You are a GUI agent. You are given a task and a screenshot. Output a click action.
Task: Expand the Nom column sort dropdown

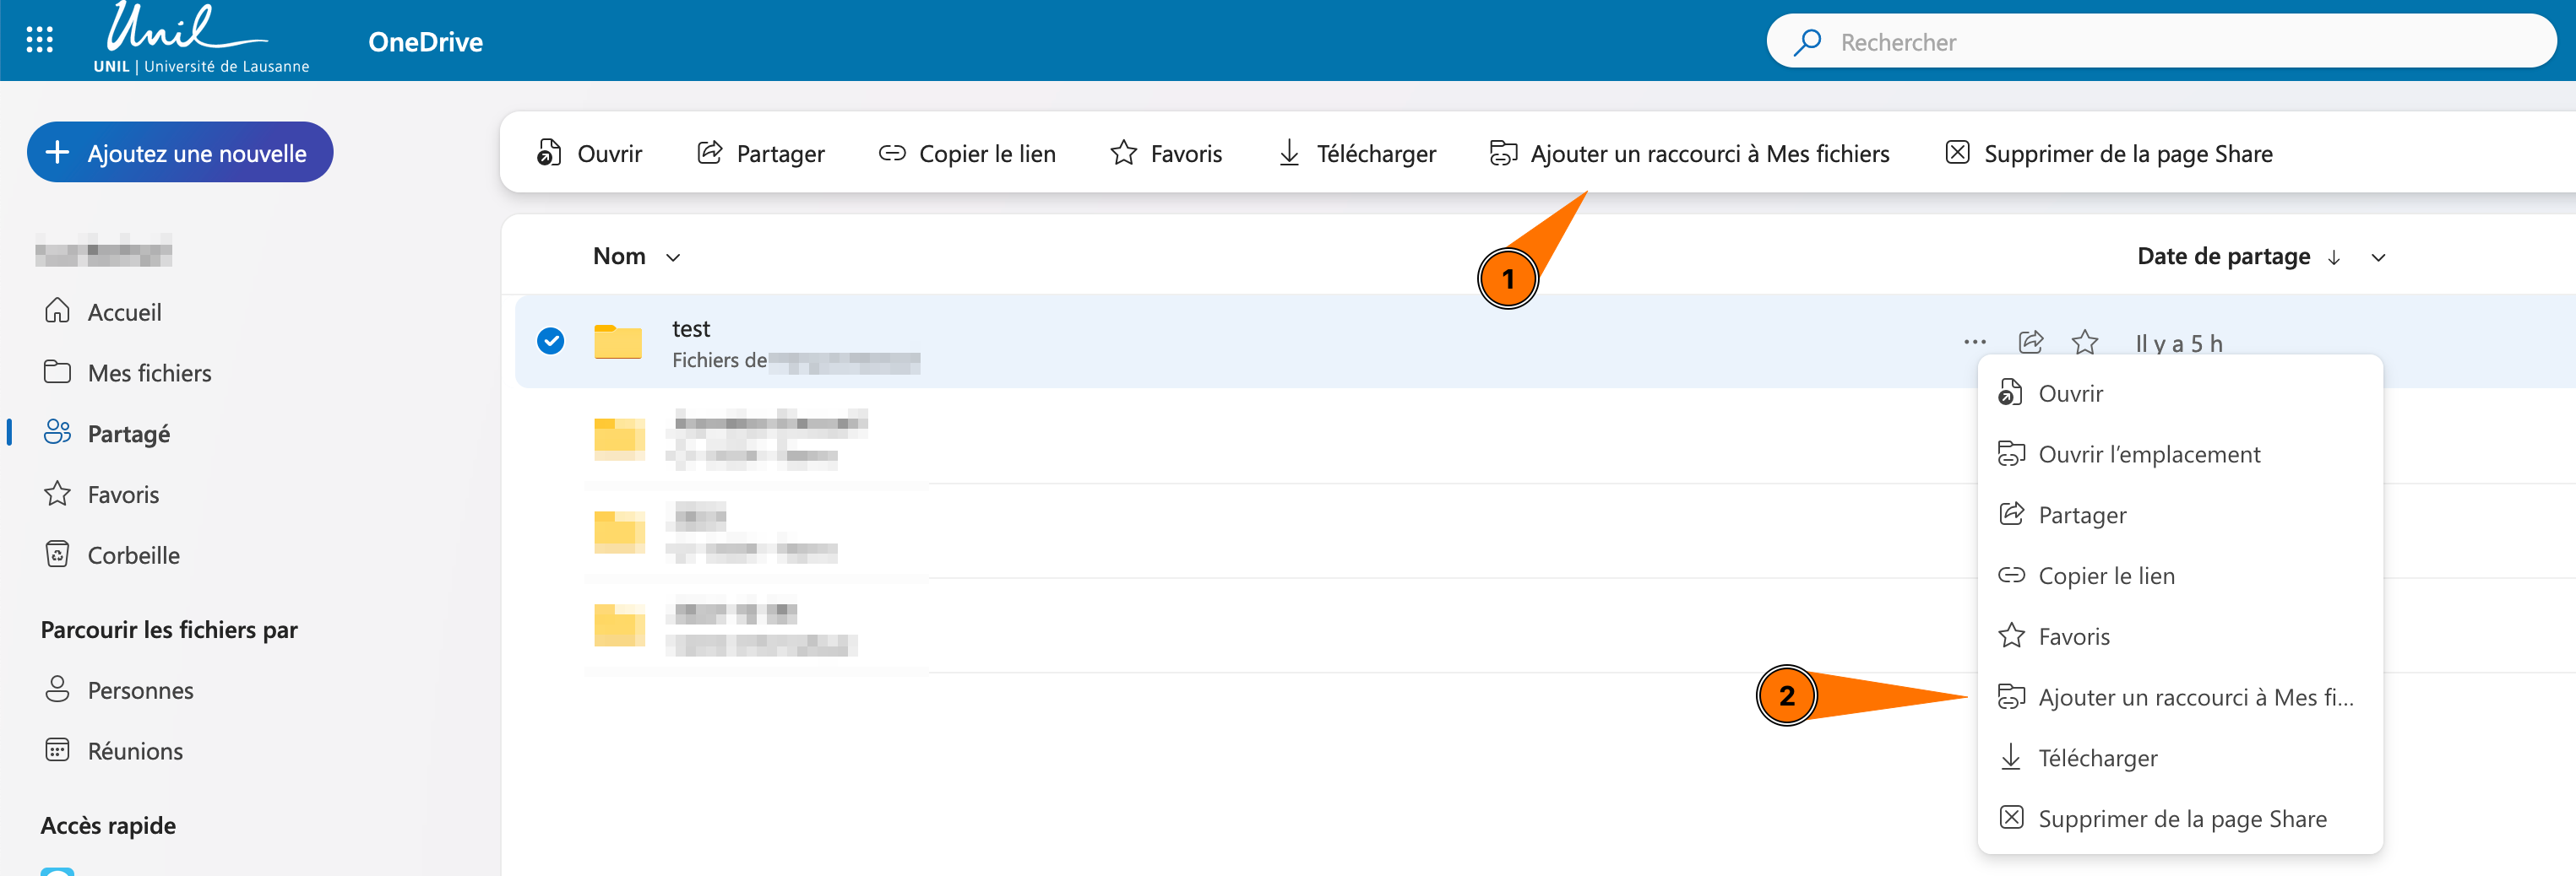click(673, 257)
